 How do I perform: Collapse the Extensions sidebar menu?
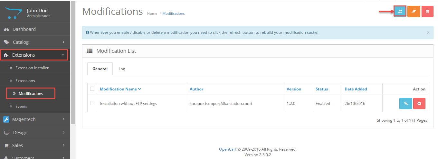pyautogui.click(x=63, y=55)
